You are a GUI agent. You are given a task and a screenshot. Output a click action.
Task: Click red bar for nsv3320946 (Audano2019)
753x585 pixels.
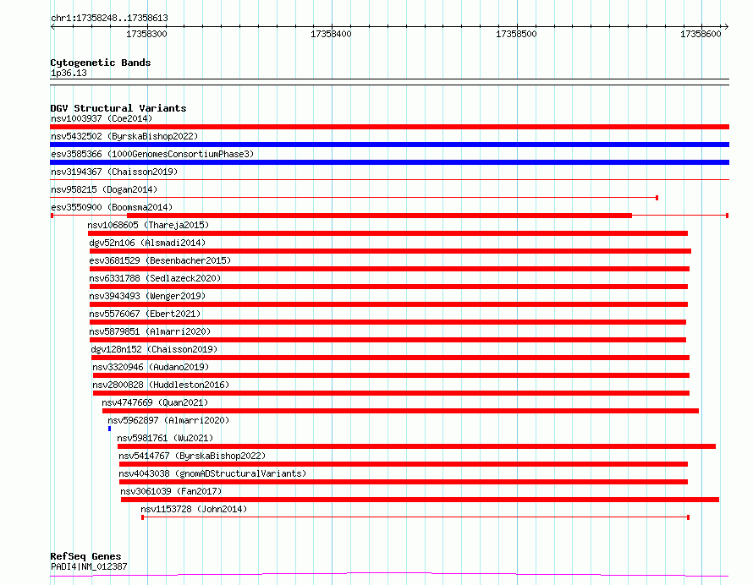click(392, 375)
